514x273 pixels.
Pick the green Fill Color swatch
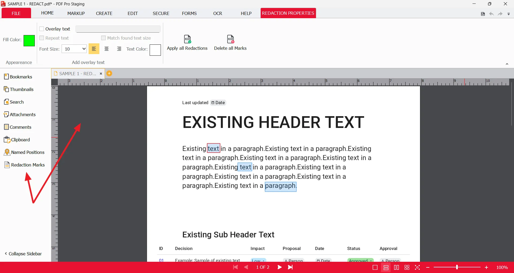pyautogui.click(x=29, y=41)
